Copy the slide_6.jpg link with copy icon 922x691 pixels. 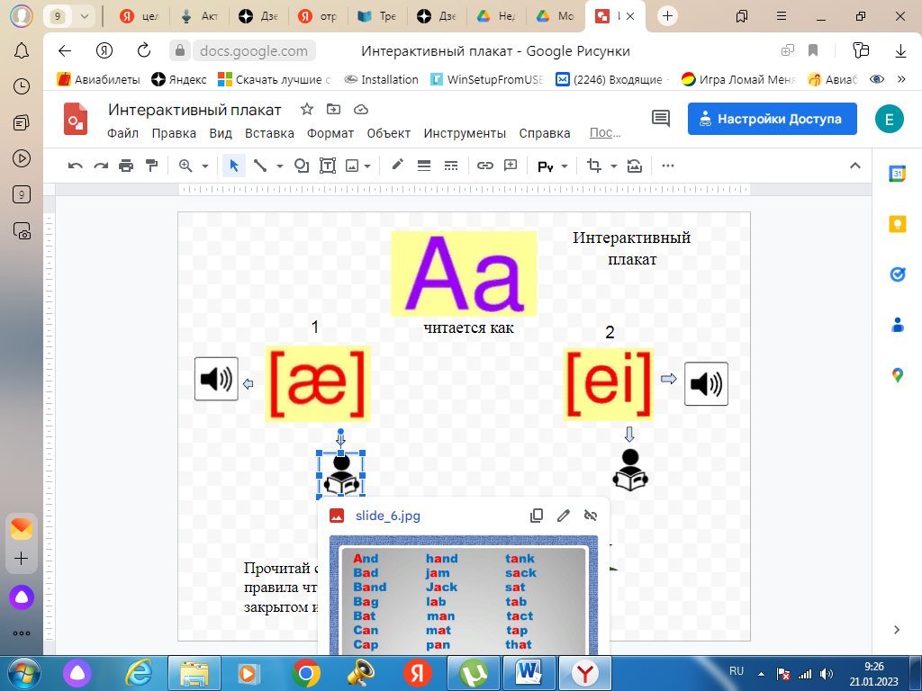coord(537,516)
